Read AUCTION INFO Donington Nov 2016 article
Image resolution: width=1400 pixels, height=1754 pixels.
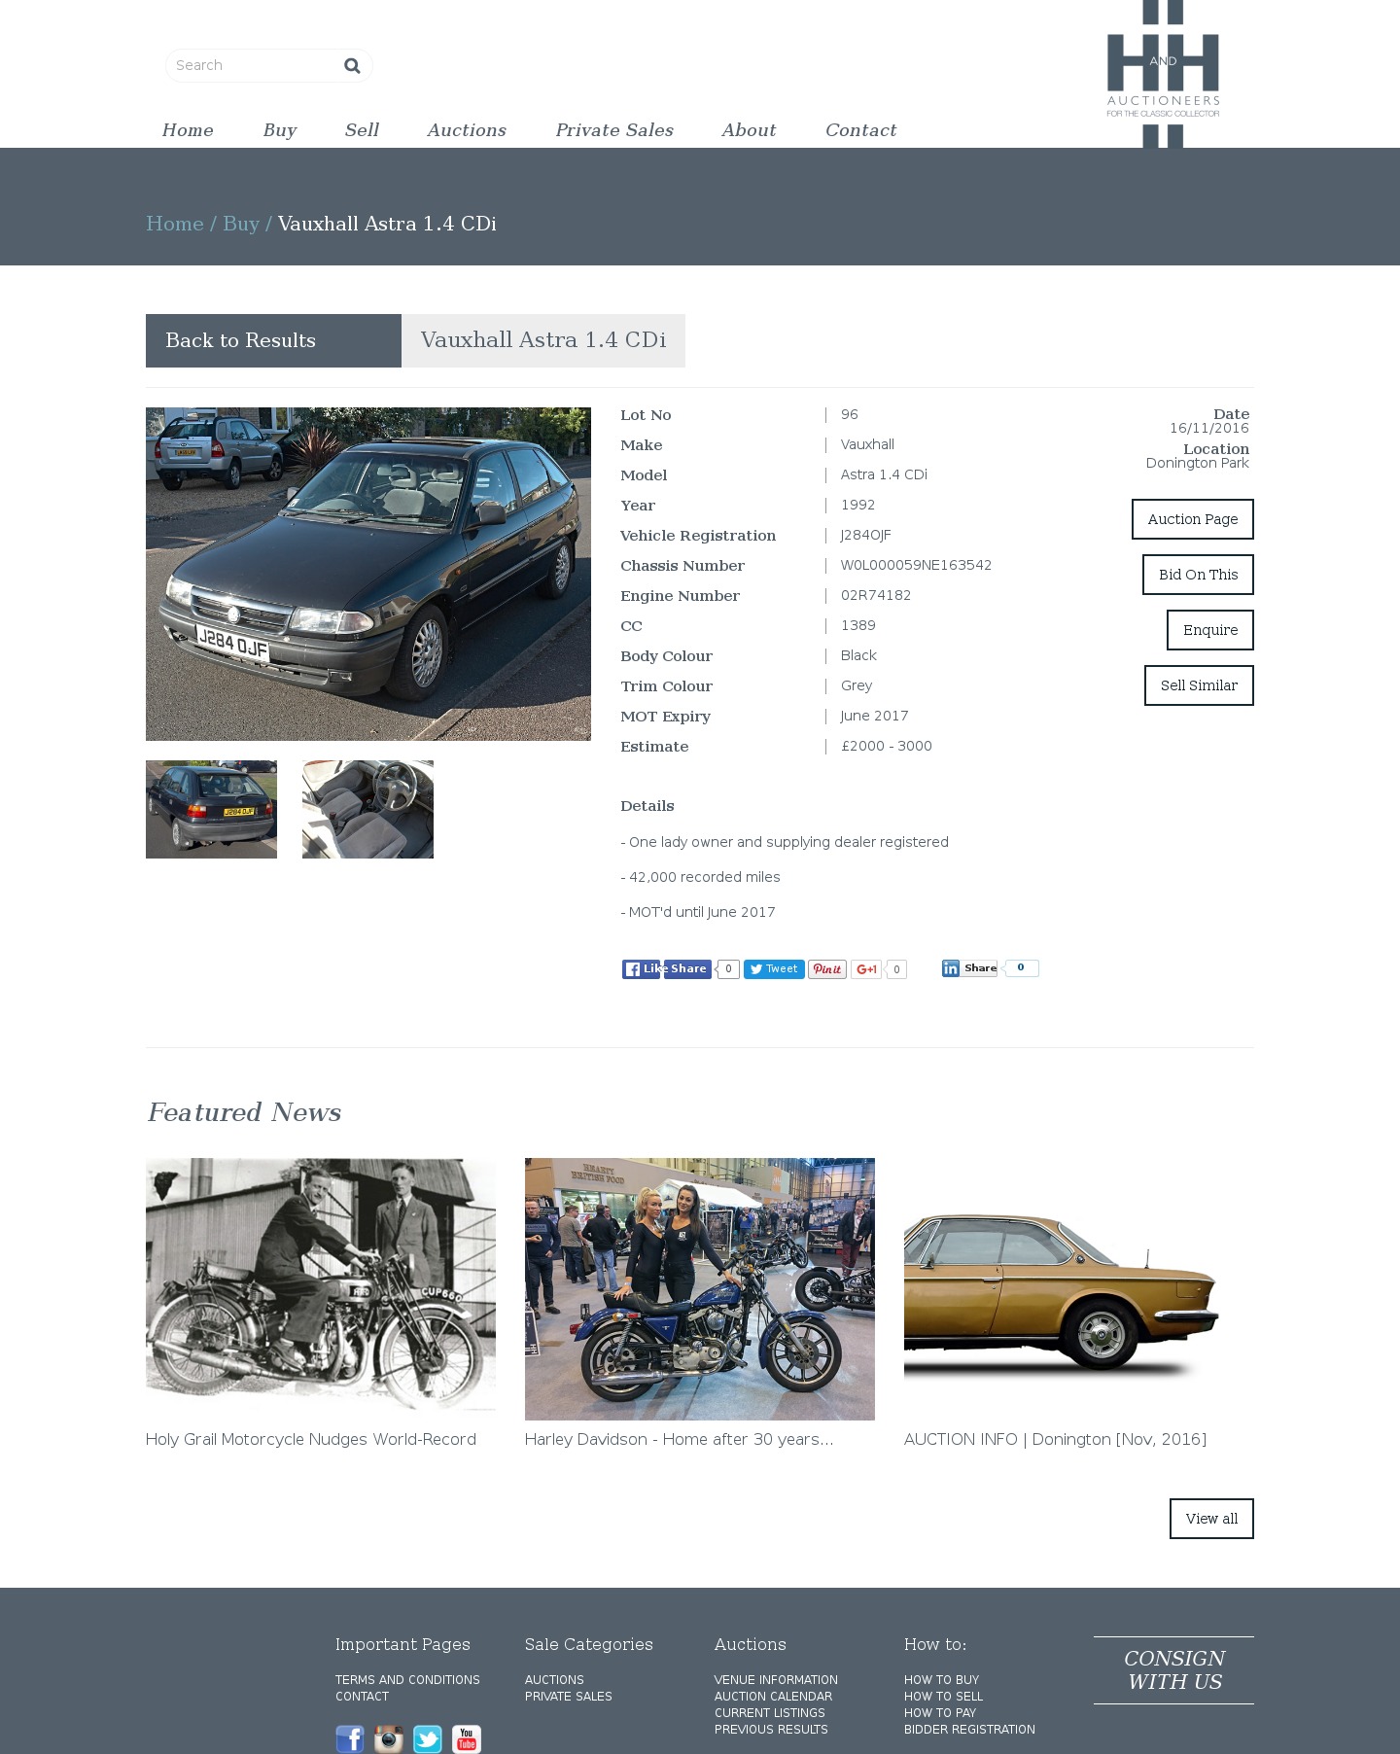[1055, 1439]
